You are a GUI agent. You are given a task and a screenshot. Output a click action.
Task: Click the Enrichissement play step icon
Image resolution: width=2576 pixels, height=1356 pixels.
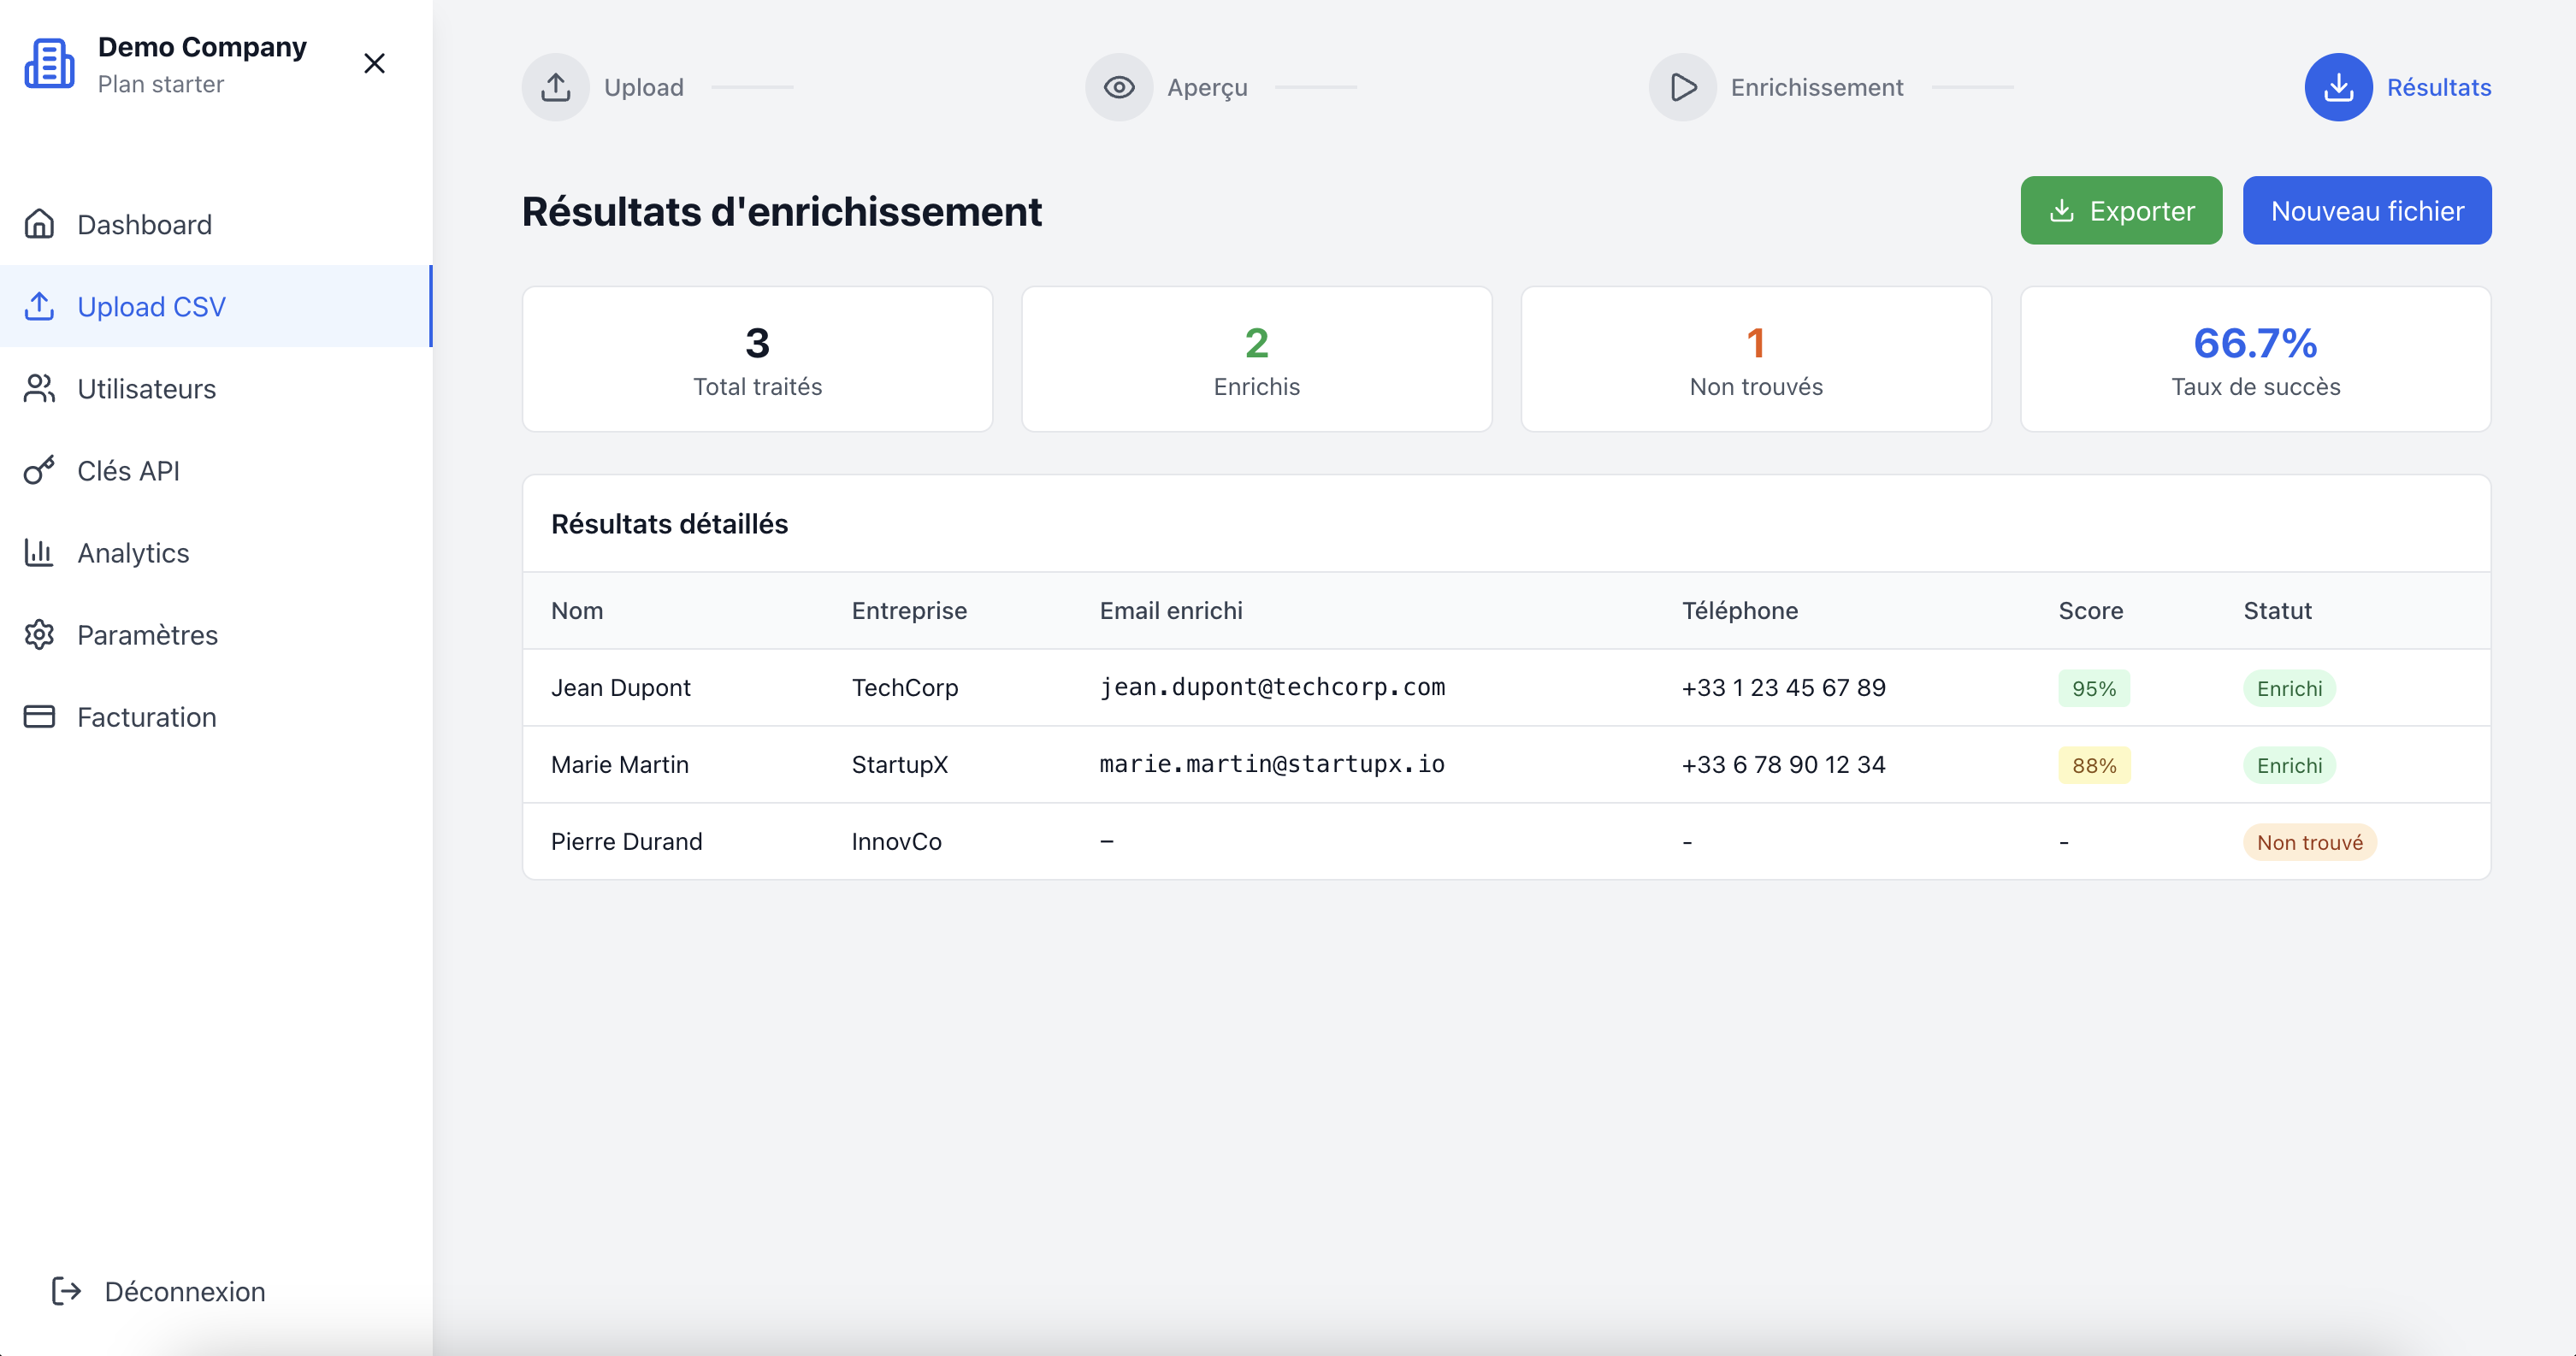pyautogui.click(x=1683, y=87)
